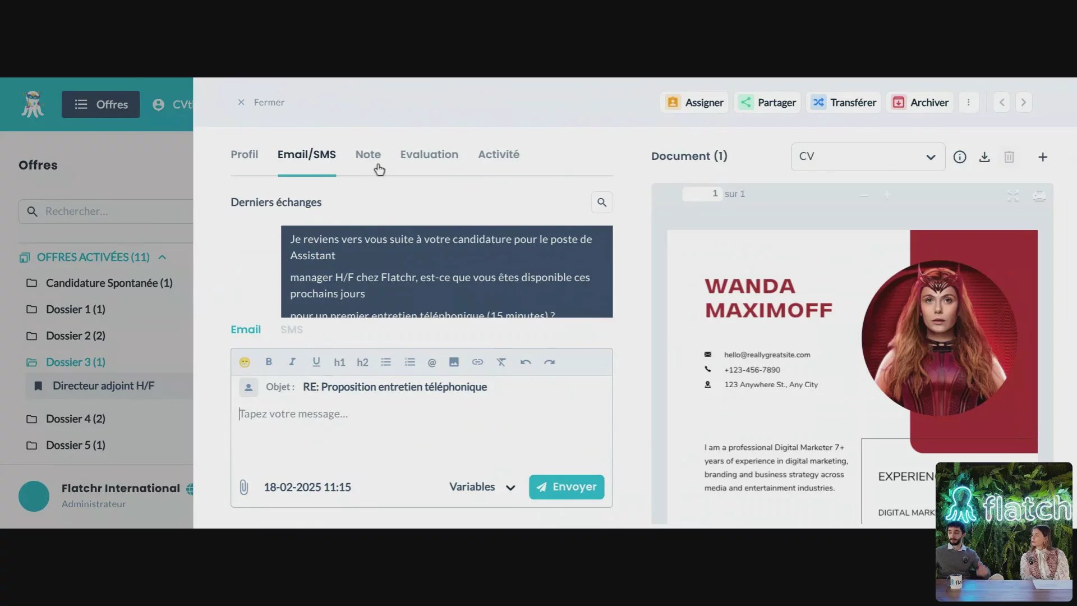
Task: Toggle underline formatting
Action: [x=316, y=362]
